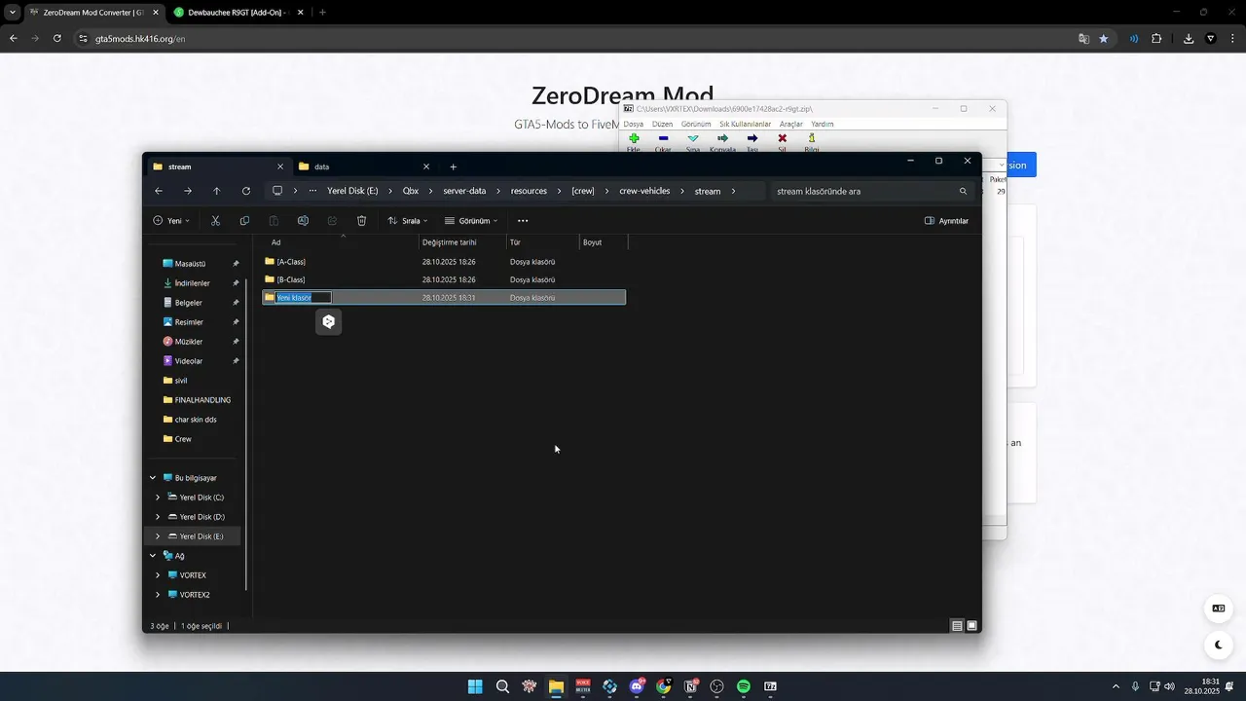Image resolution: width=1246 pixels, height=701 pixels.
Task: Switch Explorer to details list view icon
Action: (x=957, y=625)
